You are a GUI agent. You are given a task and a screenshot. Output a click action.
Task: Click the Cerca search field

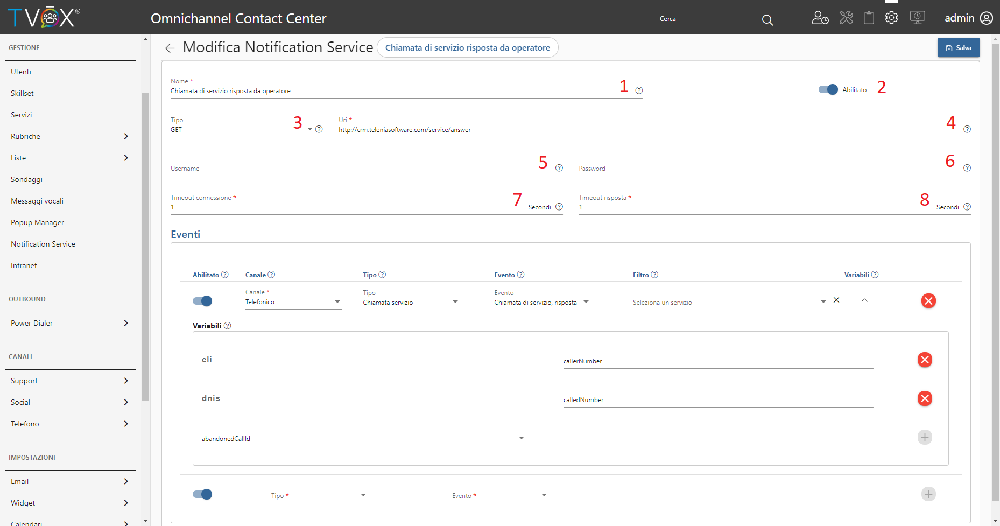click(x=708, y=19)
